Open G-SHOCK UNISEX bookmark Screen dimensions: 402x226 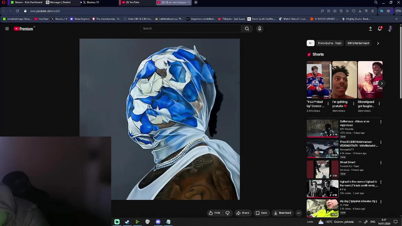324,19
